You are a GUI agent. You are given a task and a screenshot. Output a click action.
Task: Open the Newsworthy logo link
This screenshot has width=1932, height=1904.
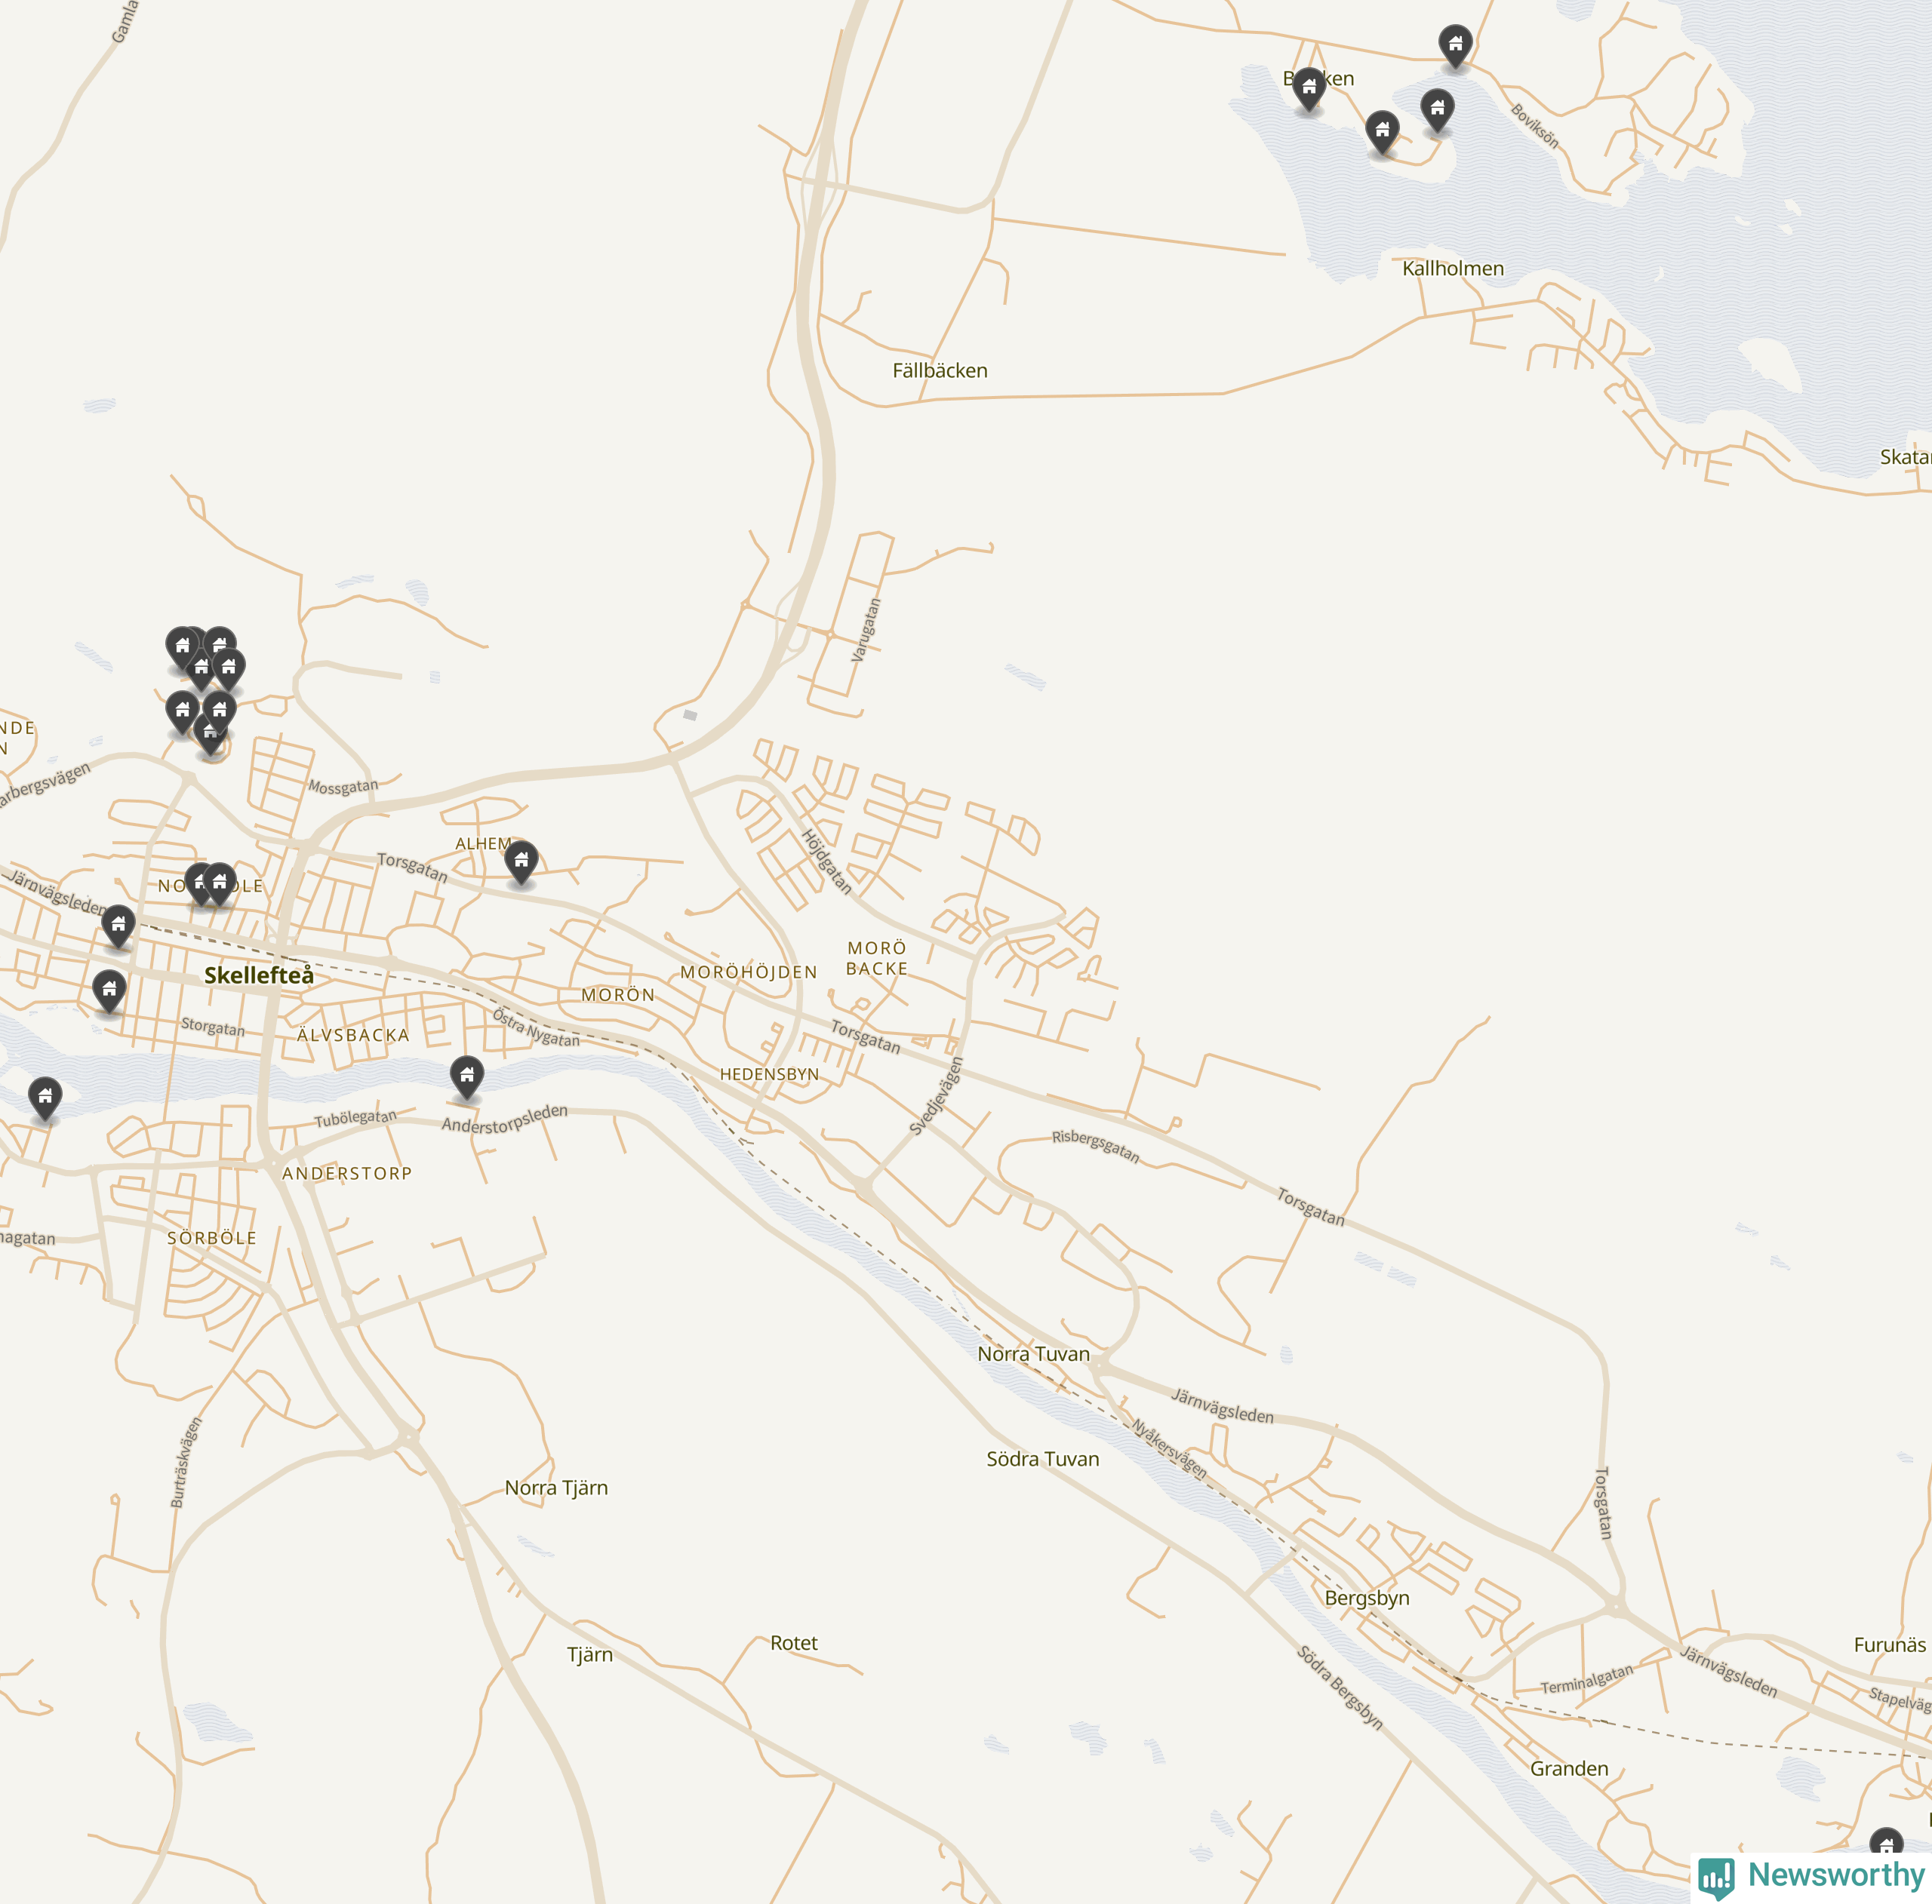pyautogui.click(x=1811, y=1876)
